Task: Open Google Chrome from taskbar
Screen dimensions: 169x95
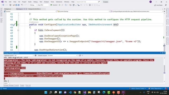Action: [x=75, y=92]
